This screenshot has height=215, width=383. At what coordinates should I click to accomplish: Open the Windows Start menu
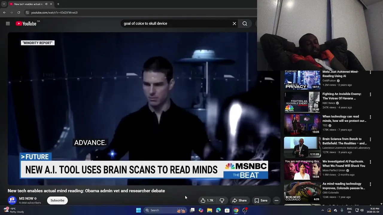pos(139,210)
